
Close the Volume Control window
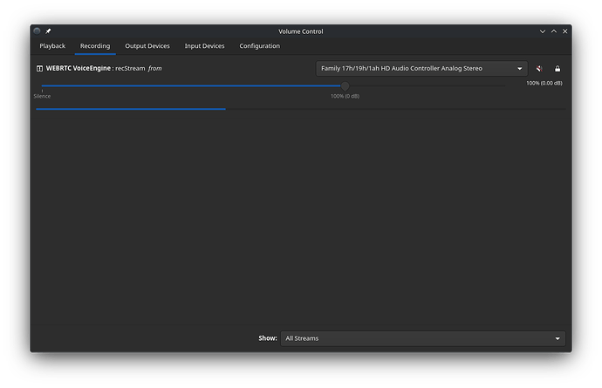[x=564, y=31]
